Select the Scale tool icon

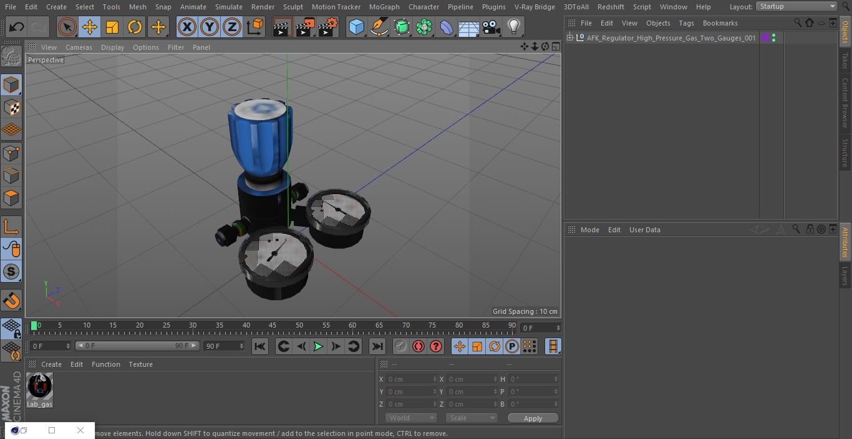pyautogui.click(x=112, y=27)
